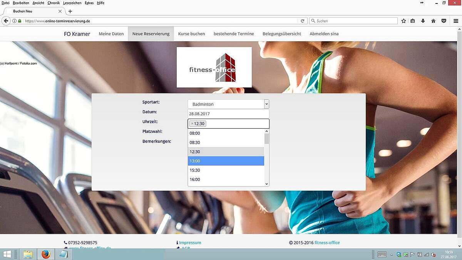Click the time list scrollbar thumb
This screenshot has width=462, height=260.
click(x=266, y=139)
